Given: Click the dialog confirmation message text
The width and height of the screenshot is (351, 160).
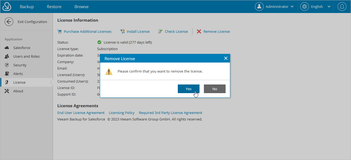Looking at the screenshot, I should (160, 71).
